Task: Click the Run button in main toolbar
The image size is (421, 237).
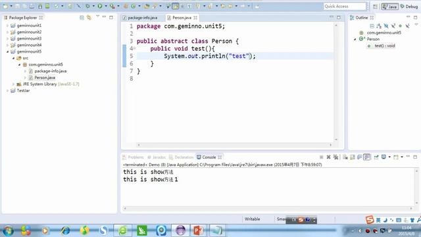Action: (x=100, y=6)
